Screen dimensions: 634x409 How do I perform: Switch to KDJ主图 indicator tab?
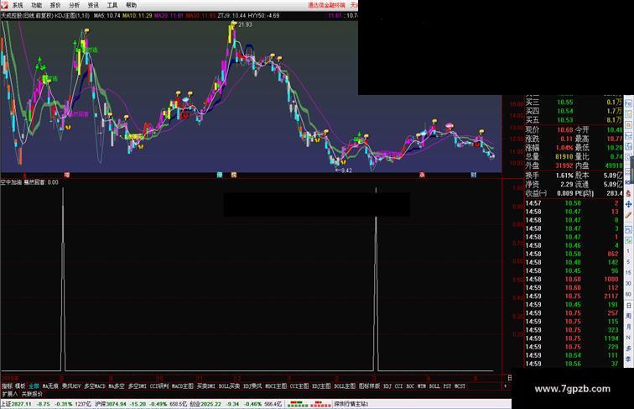pyautogui.click(x=322, y=386)
